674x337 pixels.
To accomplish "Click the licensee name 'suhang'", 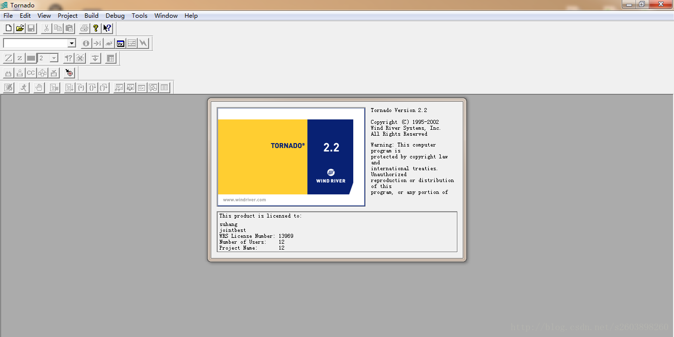I will coord(228,225).
